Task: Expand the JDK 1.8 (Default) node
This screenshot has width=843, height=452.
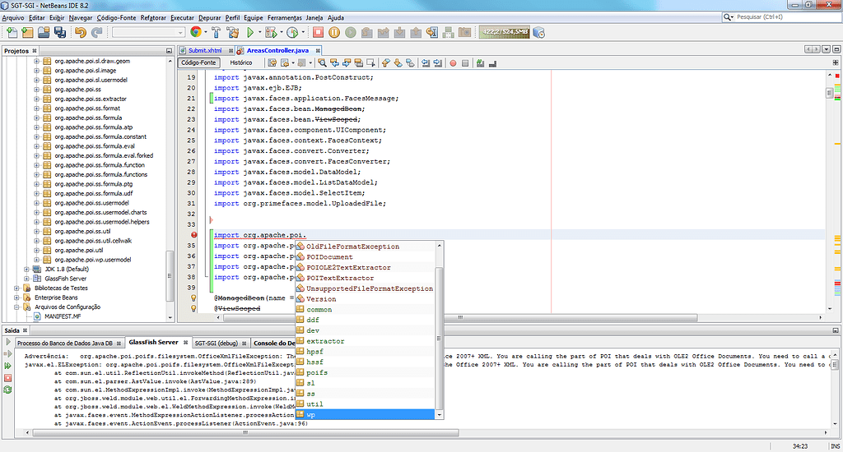Action: [x=26, y=269]
